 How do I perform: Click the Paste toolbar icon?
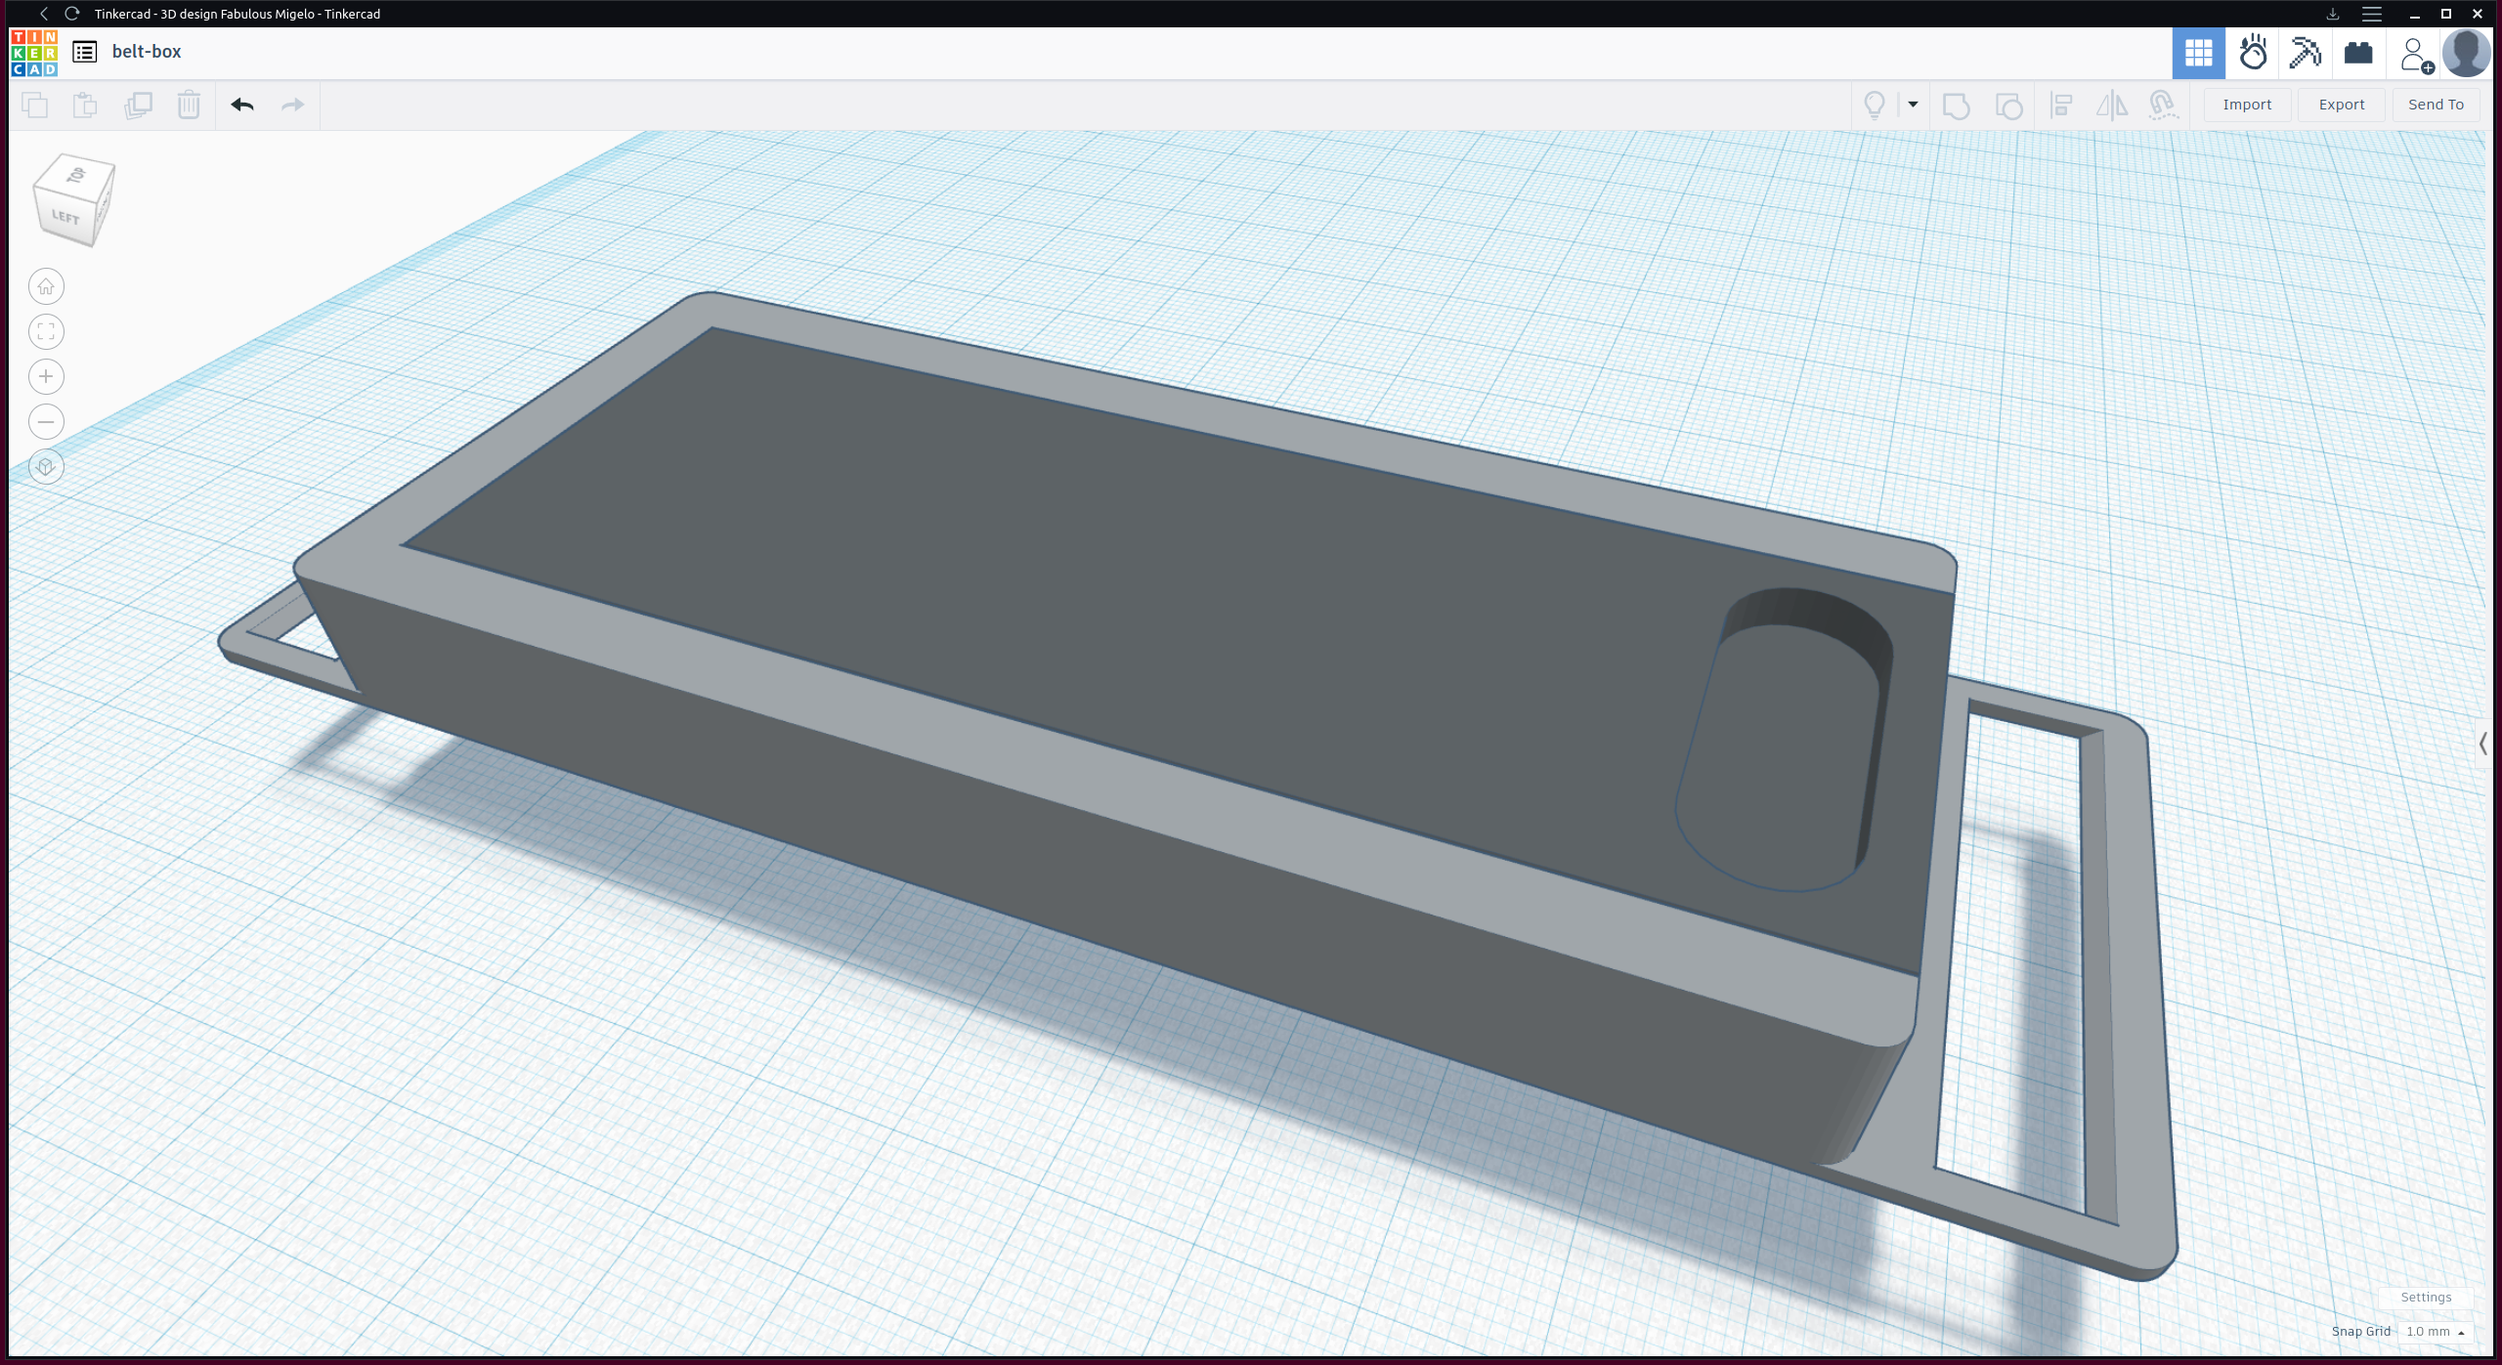(85, 105)
